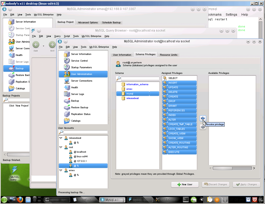The width and height of the screenshot is (265, 204).
Task: Select information_schema in Schema list
Action: coord(137,84)
